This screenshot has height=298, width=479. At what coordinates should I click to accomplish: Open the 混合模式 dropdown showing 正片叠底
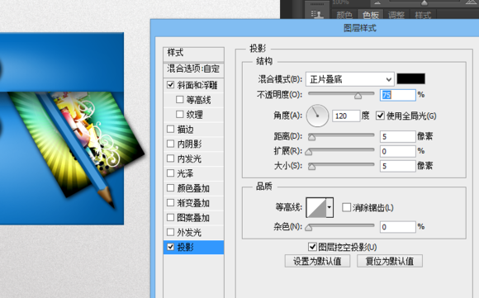(350, 79)
